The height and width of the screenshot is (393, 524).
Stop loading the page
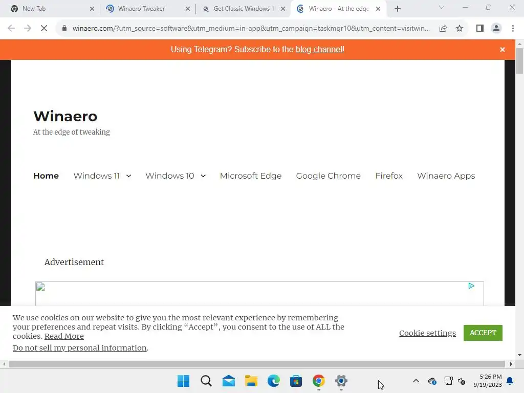(x=44, y=29)
